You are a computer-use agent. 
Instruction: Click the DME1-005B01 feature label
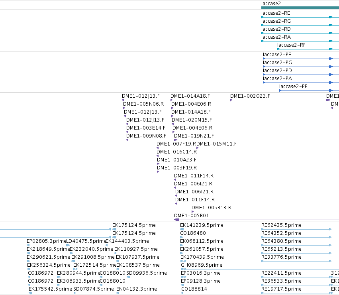(x=191, y=216)
